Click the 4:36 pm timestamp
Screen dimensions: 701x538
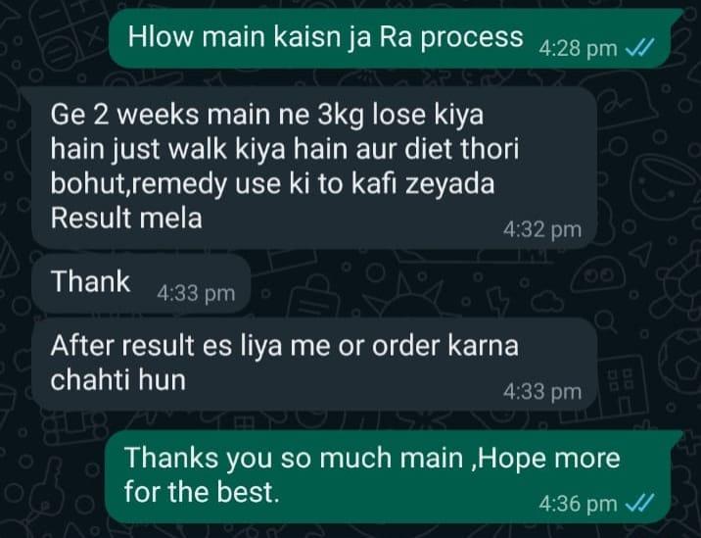click(x=578, y=504)
